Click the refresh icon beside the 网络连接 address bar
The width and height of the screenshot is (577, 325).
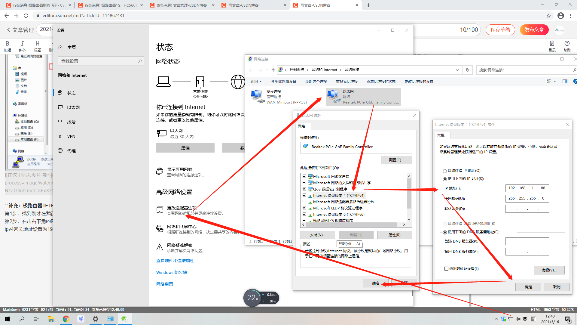(467, 70)
